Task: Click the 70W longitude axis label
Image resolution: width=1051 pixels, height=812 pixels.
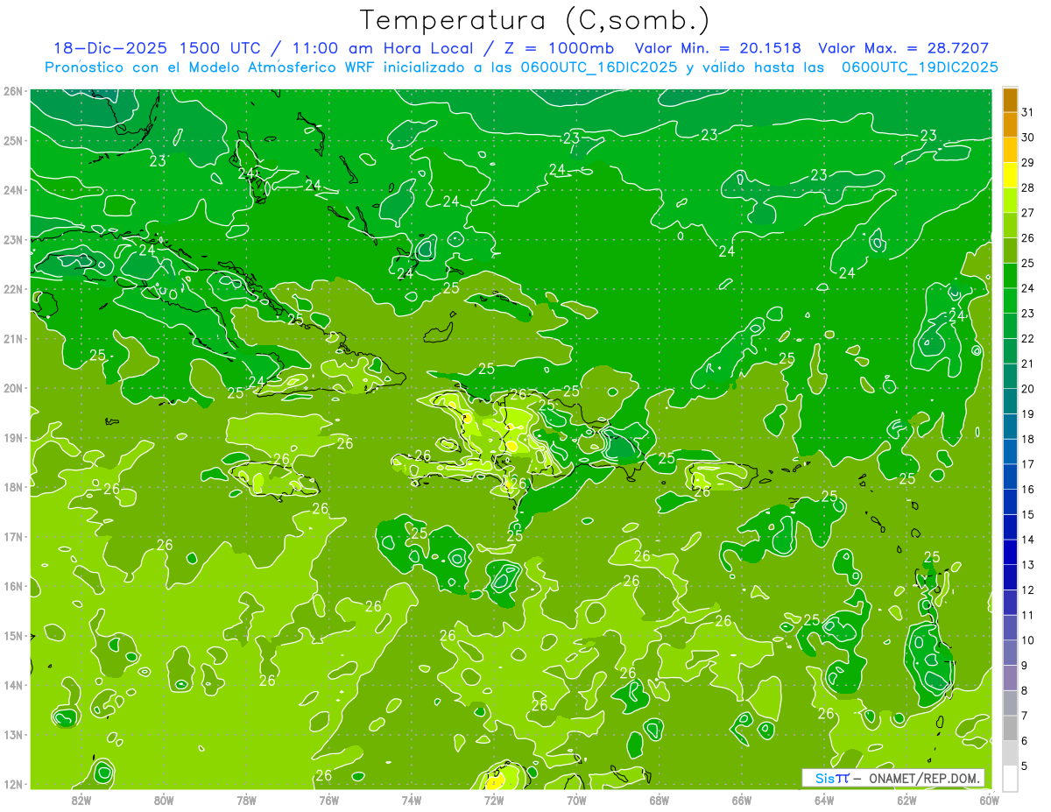Action: click(x=576, y=800)
